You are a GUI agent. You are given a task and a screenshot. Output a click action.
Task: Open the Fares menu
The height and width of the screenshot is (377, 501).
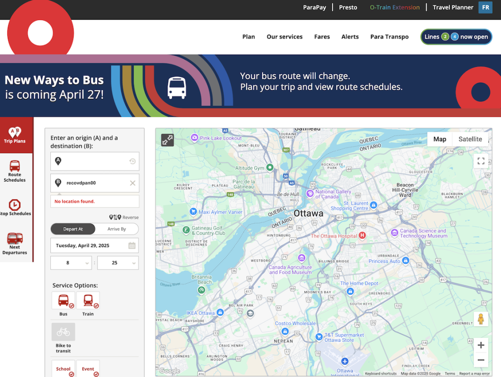pyautogui.click(x=322, y=37)
